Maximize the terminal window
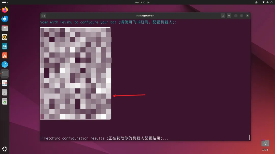The image size is (275, 154). tap(241, 16)
